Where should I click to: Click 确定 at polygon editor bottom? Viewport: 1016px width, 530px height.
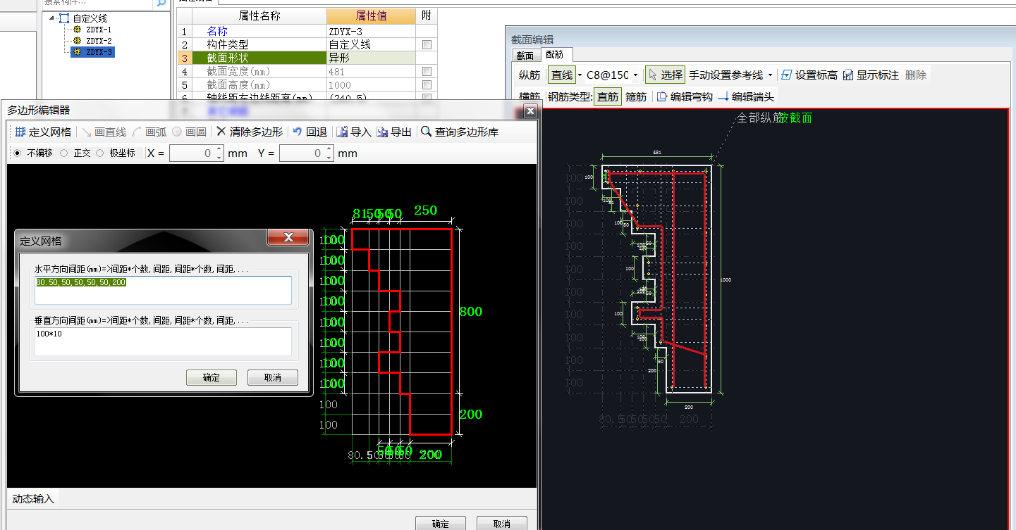point(440,523)
